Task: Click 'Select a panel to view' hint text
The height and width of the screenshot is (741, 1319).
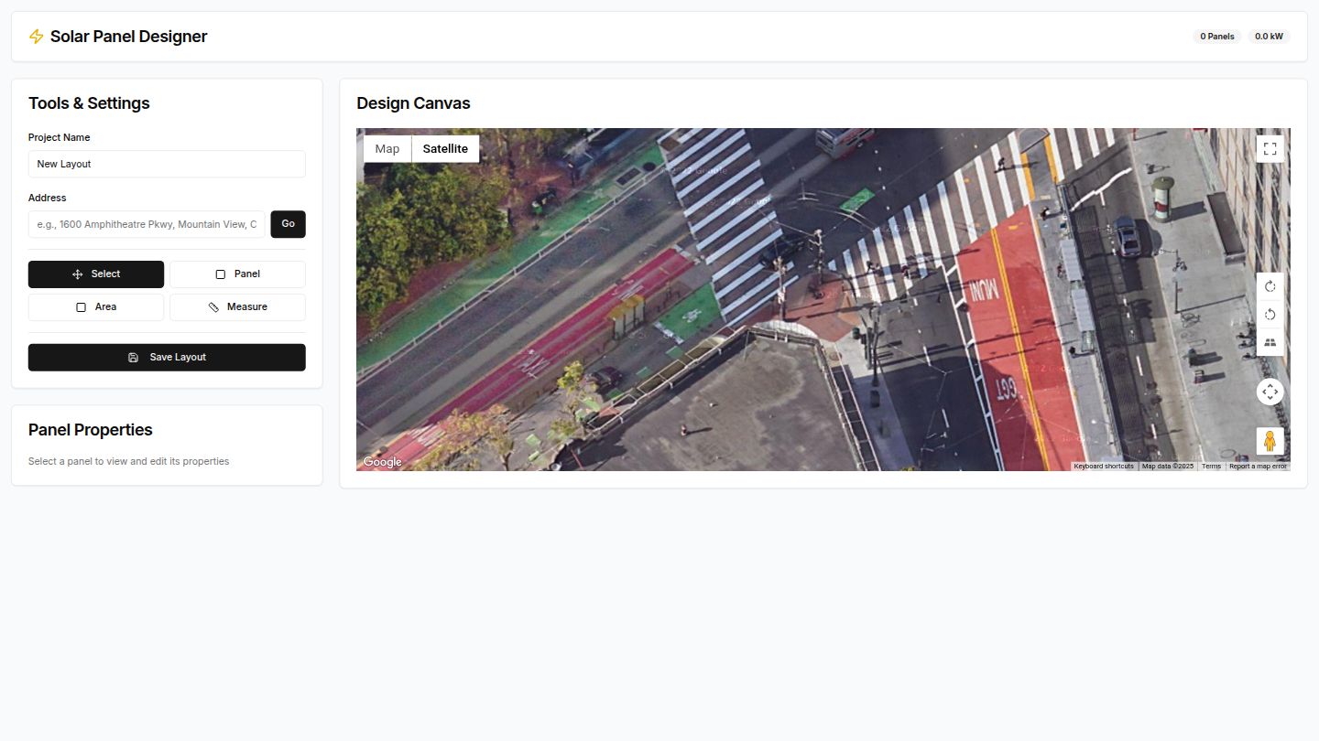Action: click(129, 461)
